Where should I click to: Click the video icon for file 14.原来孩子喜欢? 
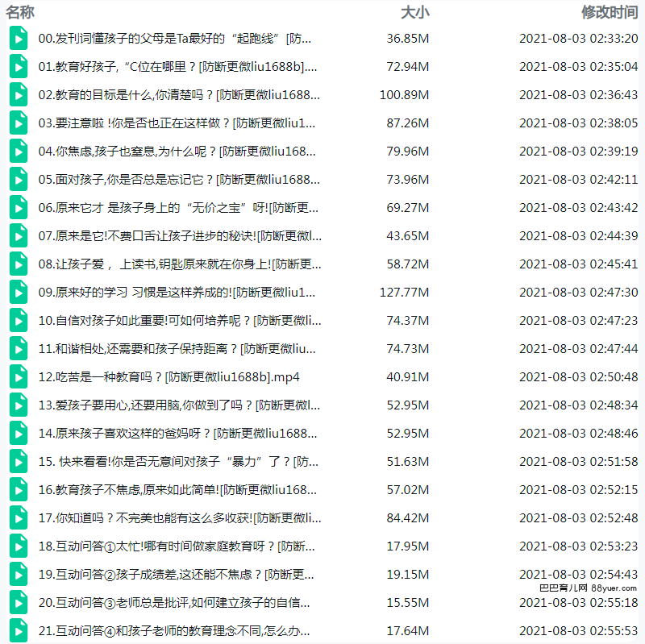(x=19, y=434)
